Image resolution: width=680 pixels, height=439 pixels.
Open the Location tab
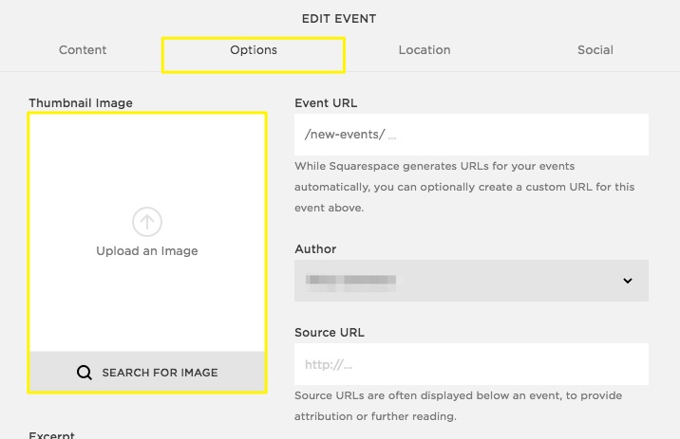click(425, 50)
